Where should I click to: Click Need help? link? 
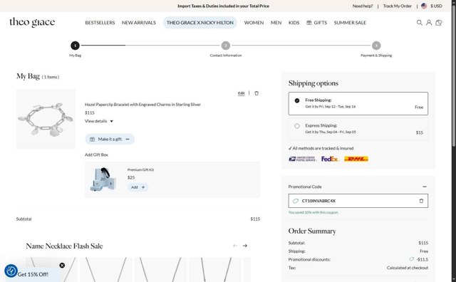click(x=363, y=6)
